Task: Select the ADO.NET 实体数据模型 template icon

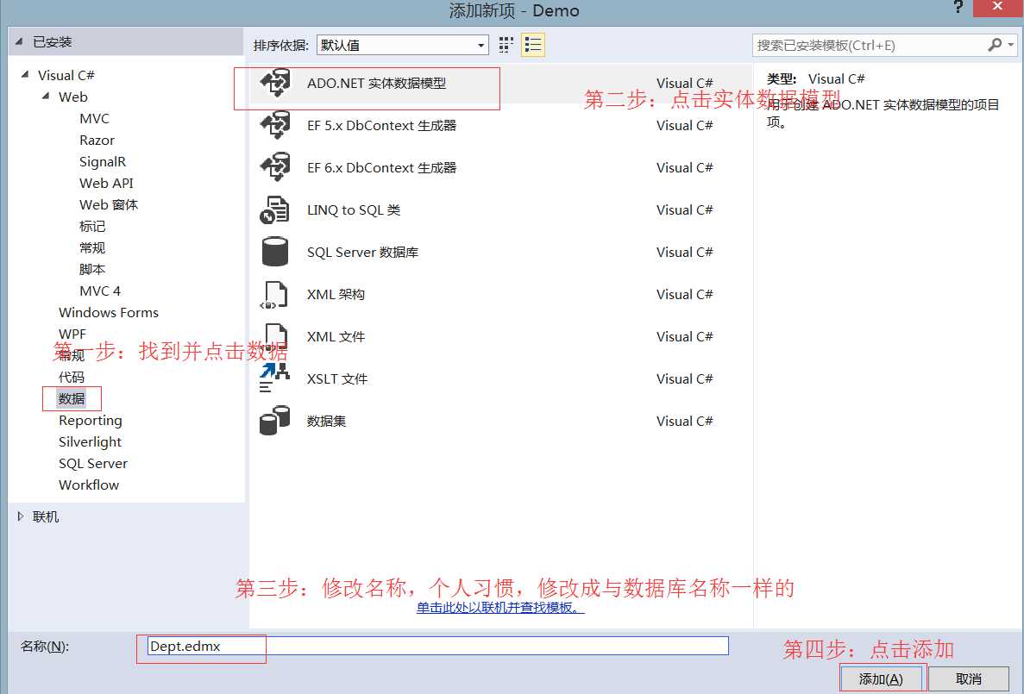Action: click(x=275, y=84)
